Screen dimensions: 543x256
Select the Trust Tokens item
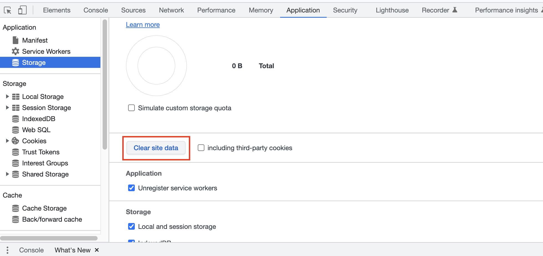click(40, 152)
